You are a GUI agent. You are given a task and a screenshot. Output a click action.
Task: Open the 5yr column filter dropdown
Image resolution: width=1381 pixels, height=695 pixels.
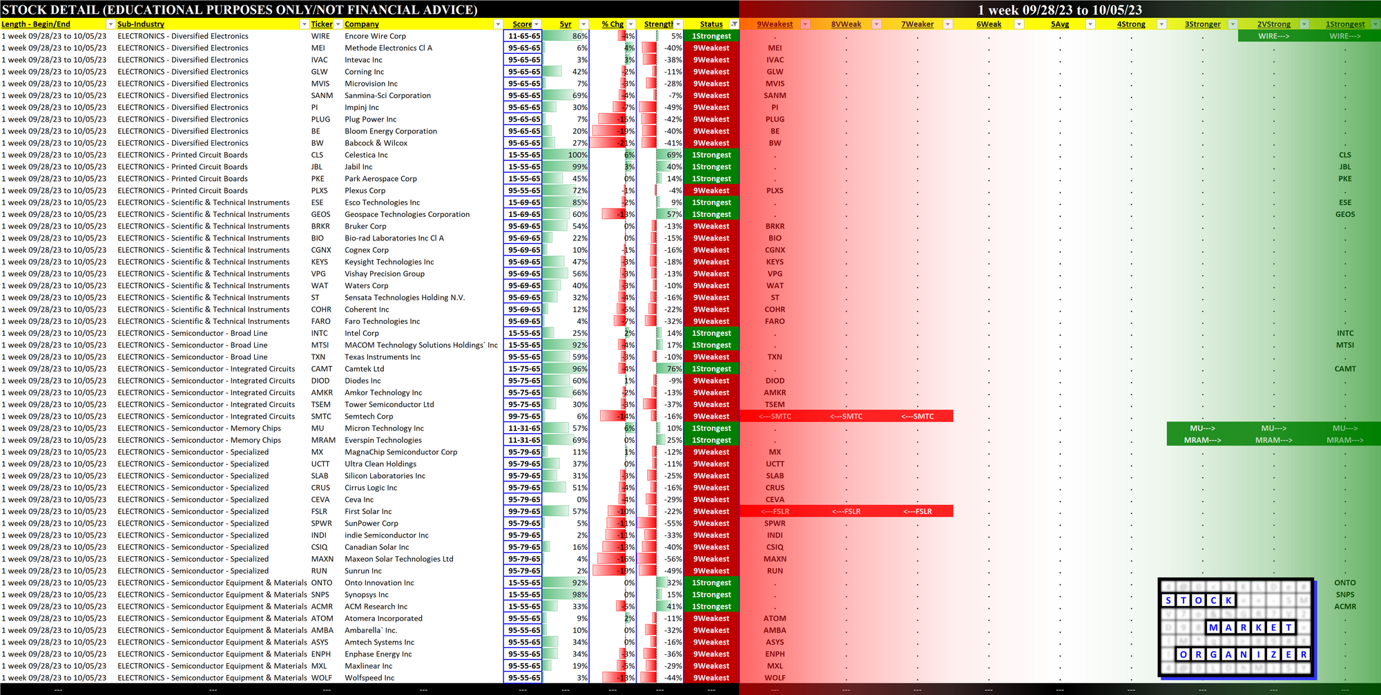583,24
